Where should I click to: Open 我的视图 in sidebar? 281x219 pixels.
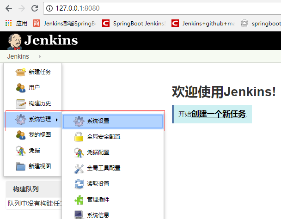point(40,135)
